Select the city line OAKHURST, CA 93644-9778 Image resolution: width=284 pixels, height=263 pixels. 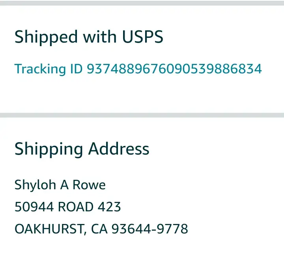tap(101, 229)
